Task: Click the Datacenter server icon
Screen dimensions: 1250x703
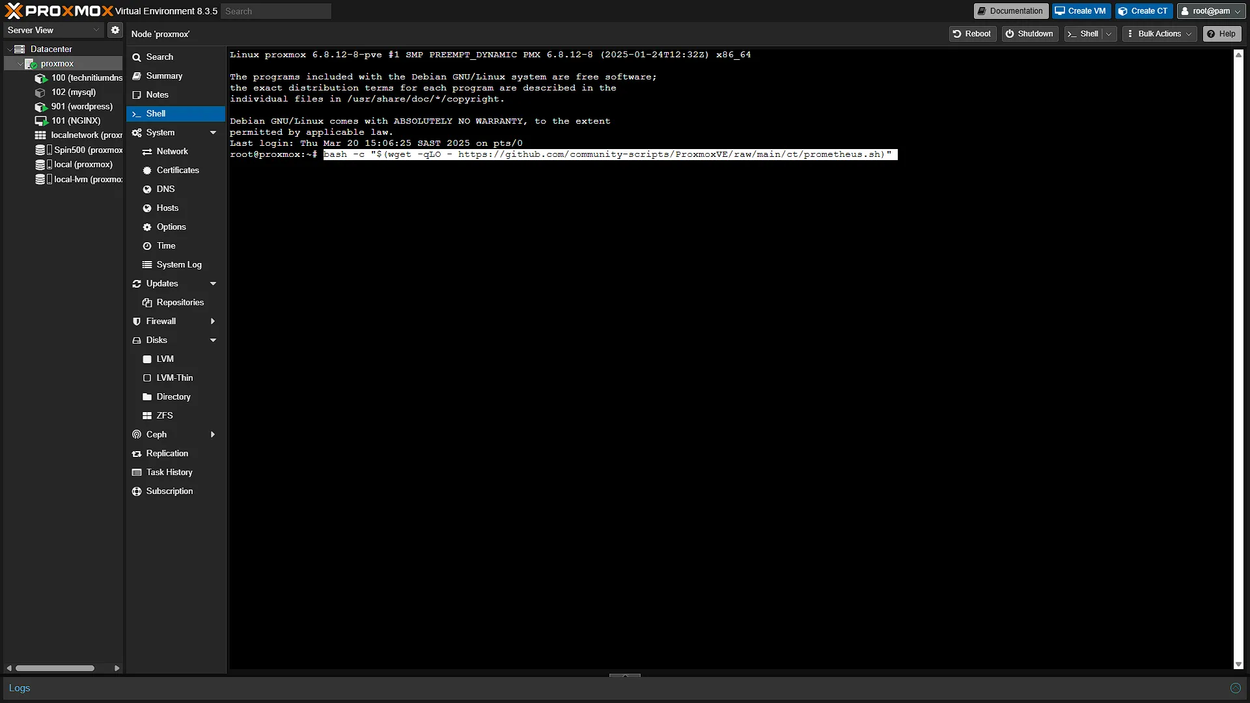Action: pyautogui.click(x=20, y=49)
